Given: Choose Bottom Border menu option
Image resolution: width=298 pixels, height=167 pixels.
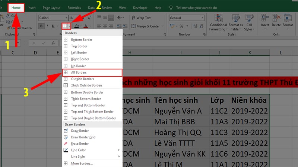Looking at the screenshot, I should point(92,40).
